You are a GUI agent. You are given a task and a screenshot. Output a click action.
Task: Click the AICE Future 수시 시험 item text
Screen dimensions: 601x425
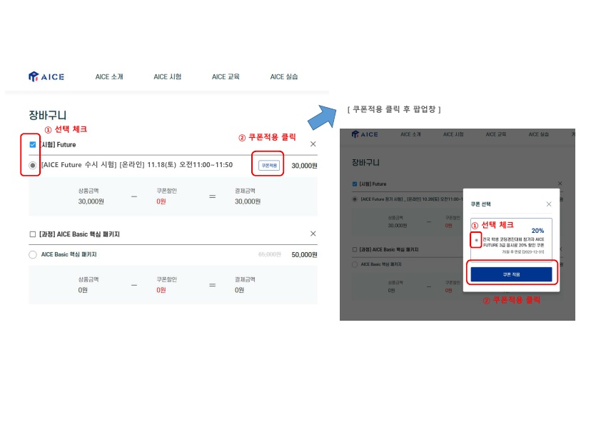point(137,165)
